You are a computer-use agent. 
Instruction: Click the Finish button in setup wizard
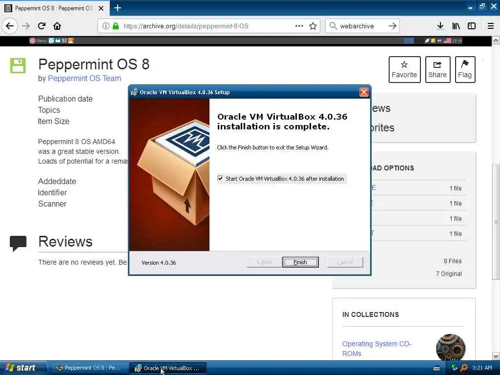(x=300, y=262)
